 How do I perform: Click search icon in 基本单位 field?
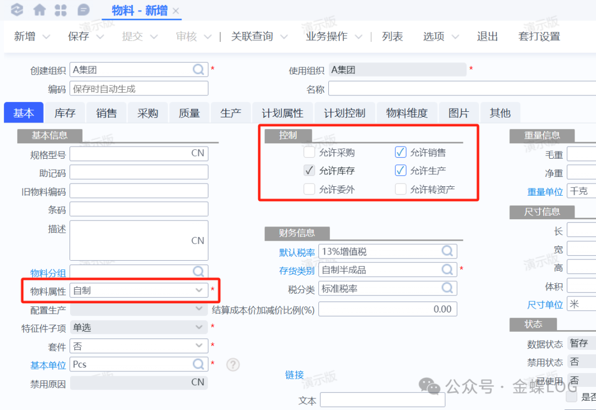tap(199, 364)
